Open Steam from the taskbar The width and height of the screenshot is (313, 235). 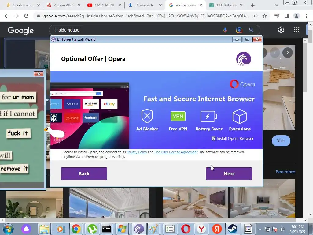tap(232, 229)
